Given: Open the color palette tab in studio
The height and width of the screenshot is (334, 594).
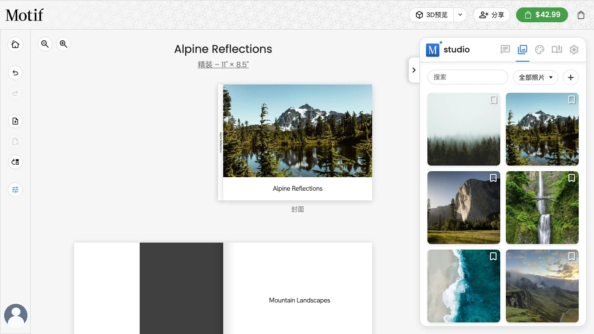Looking at the screenshot, I should click(539, 50).
